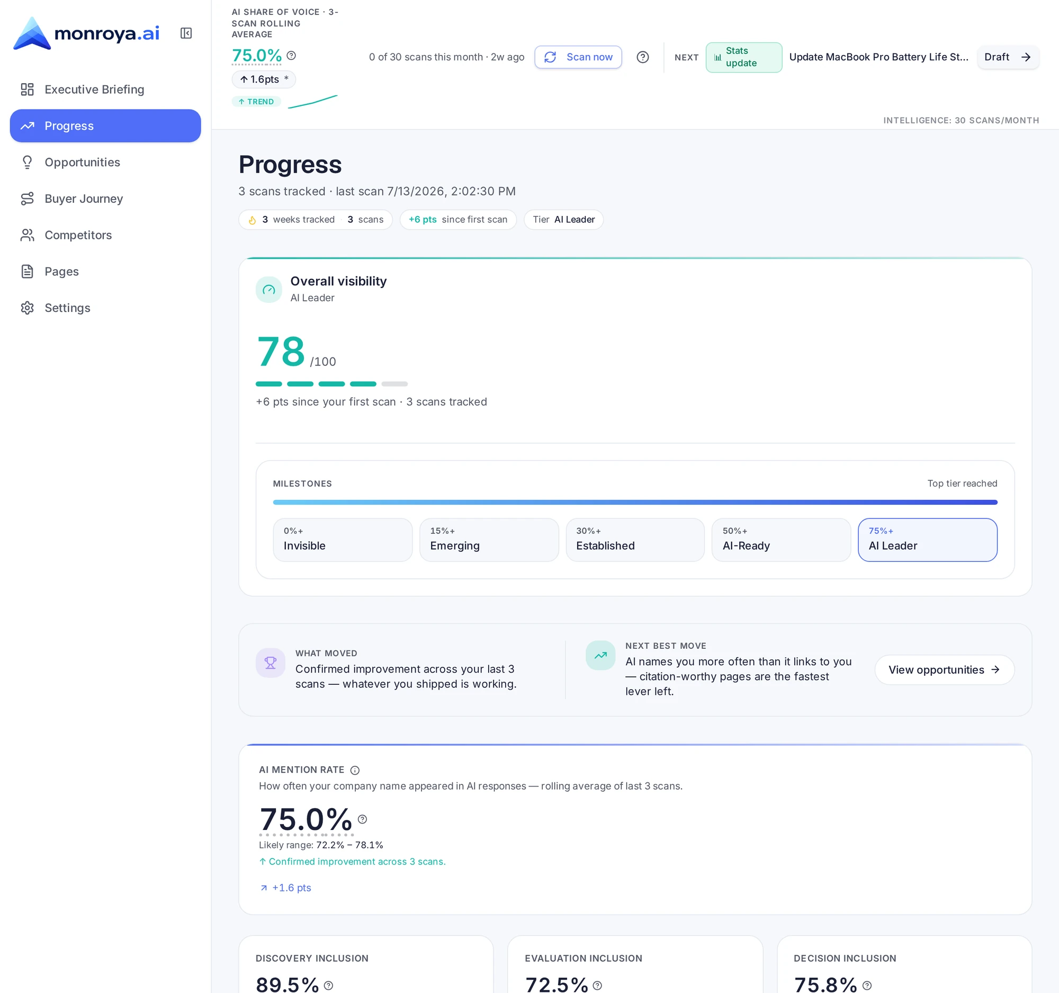Click View opportunities button
This screenshot has height=993, width=1059.
pyautogui.click(x=945, y=669)
